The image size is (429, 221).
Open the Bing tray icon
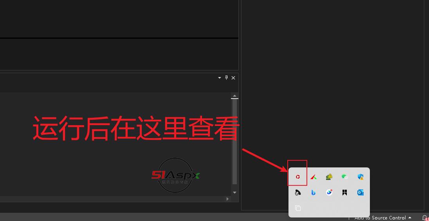coord(314,192)
